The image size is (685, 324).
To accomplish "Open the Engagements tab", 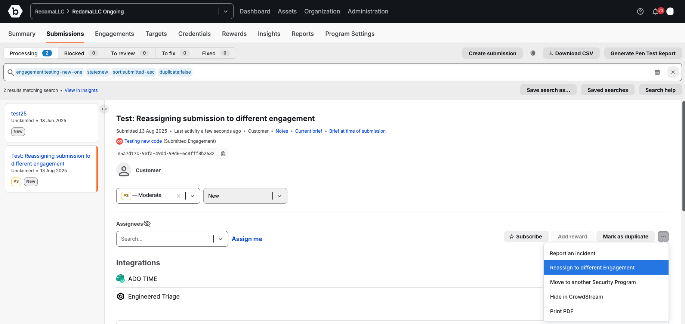I will pyautogui.click(x=114, y=34).
